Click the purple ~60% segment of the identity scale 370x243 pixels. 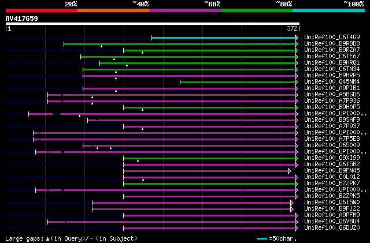185,10
